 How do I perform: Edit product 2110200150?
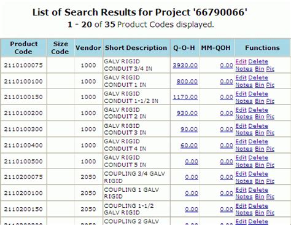241,206
